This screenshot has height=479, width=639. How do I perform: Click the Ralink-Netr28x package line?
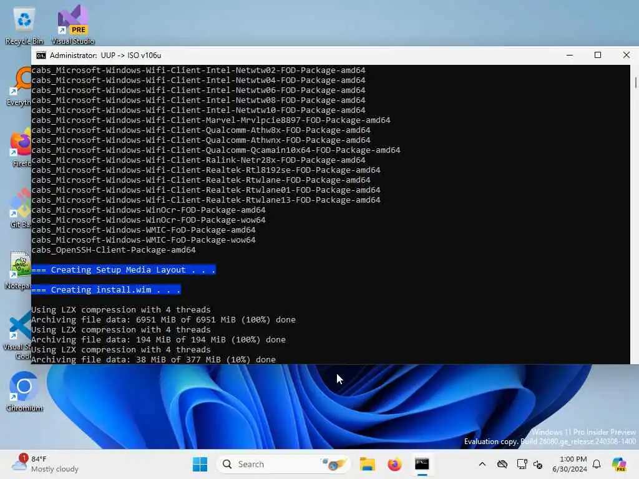[x=198, y=160]
